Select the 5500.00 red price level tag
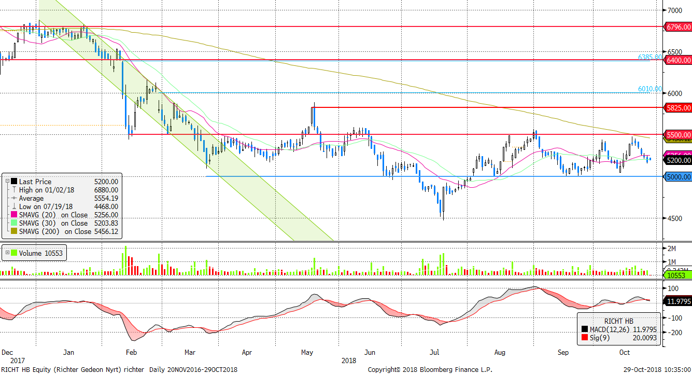Image resolution: width=692 pixels, height=374 pixels. (x=678, y=134)
